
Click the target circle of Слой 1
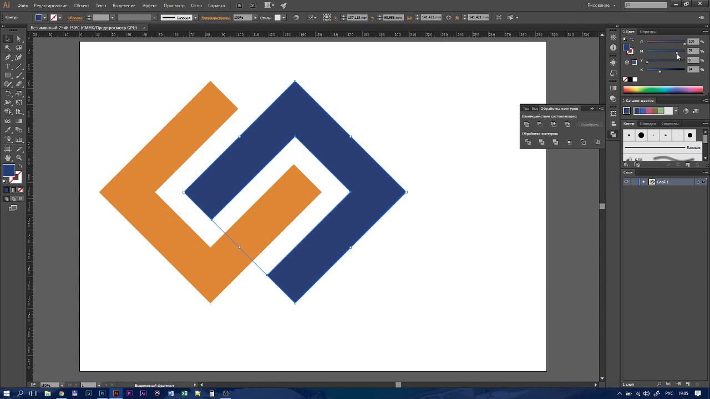(x=698, y=182)
